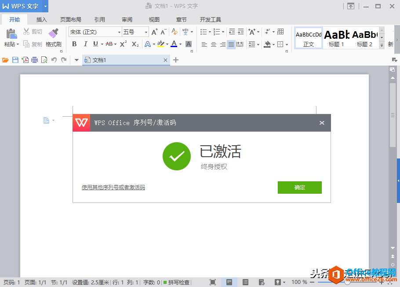Open the 插入 ribbon tab

[41, 20]
